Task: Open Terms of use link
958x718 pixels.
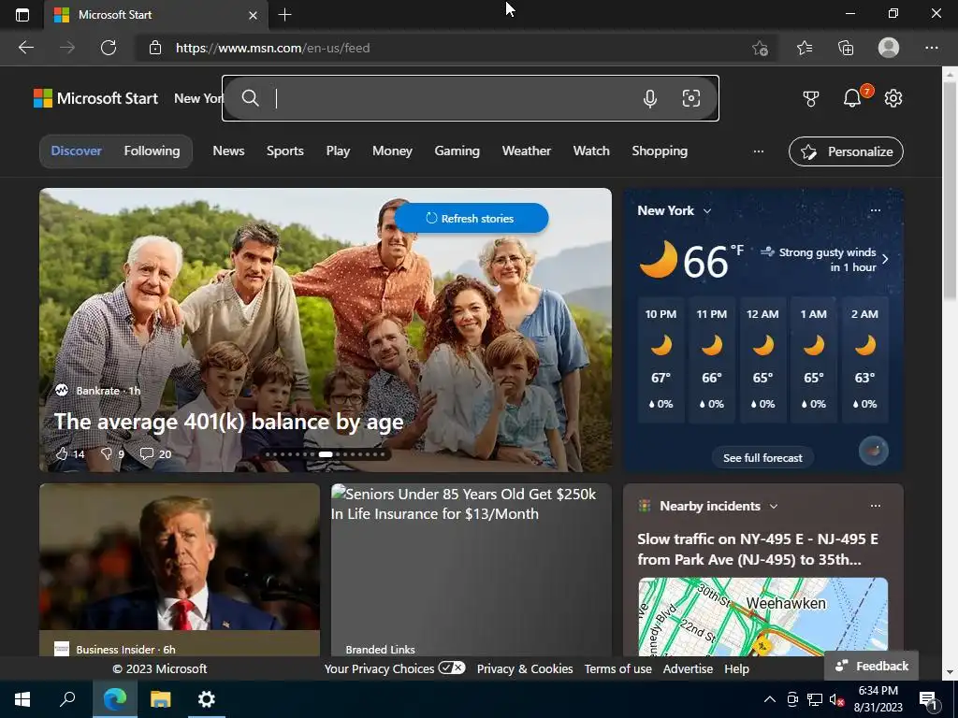Action: (x=617, y=669)
